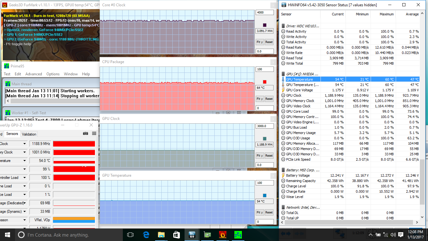The width and height of the screenshot is (428, 241).
Task: Open the GPU-Z Core Clock sensor dropdown
Action: [25, 144]
